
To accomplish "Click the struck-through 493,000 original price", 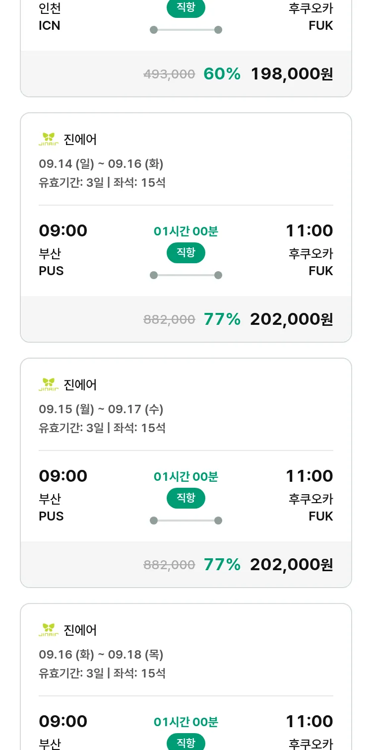I will [x=169, y=75].
